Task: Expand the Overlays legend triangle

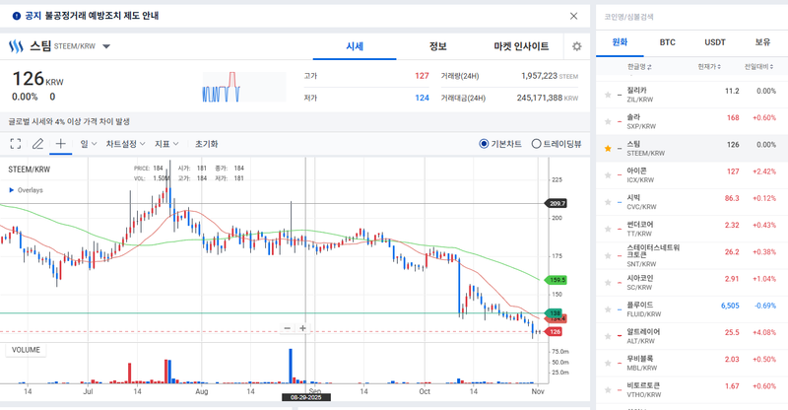Action: tap(12, 190)
